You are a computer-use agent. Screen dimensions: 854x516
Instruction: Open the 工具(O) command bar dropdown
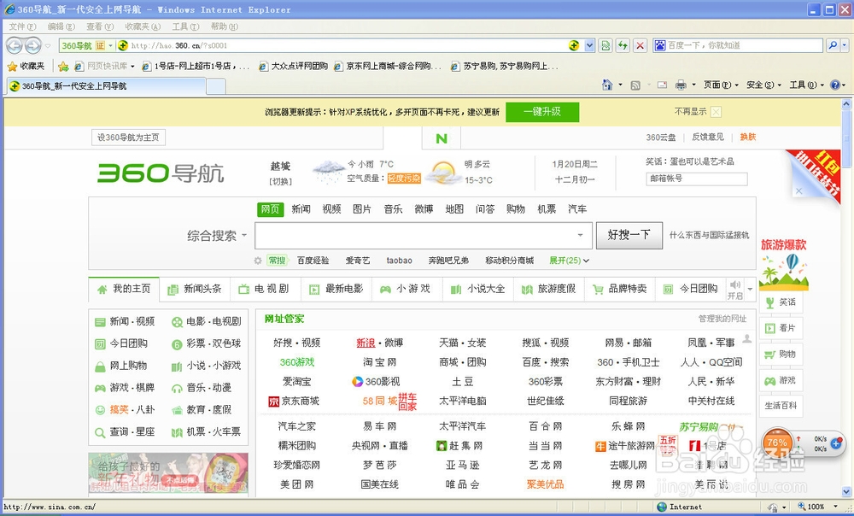[x=807, y=85]
